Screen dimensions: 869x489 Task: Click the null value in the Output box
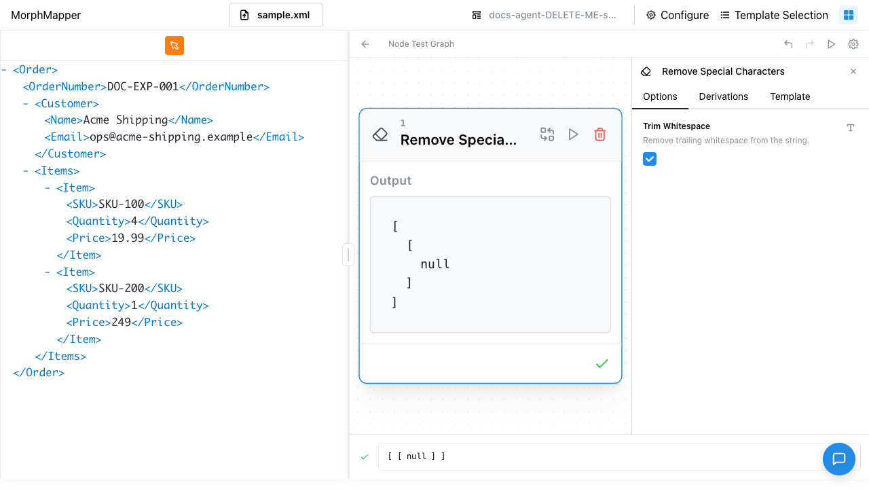[435, 264]
